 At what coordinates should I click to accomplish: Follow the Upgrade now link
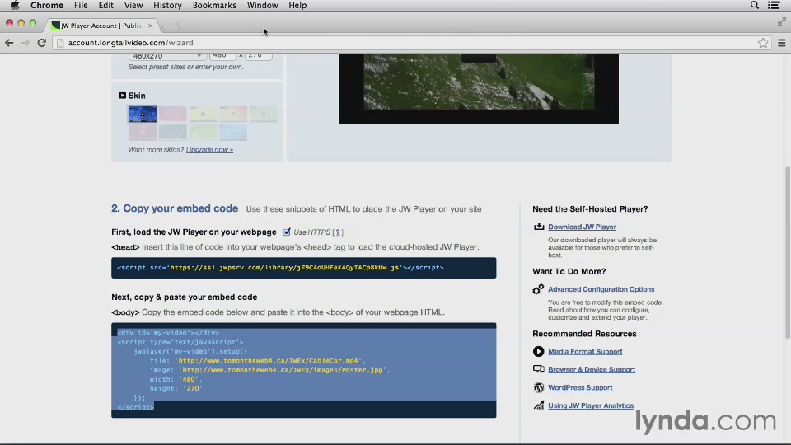click(x=209, y=149)
